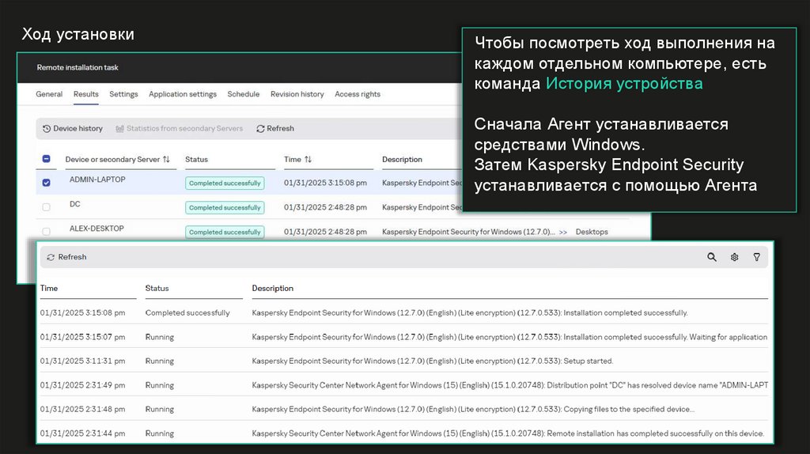
Task: Click the Setup started description entry
Action: pyautogui.click(x=433, y=361)
